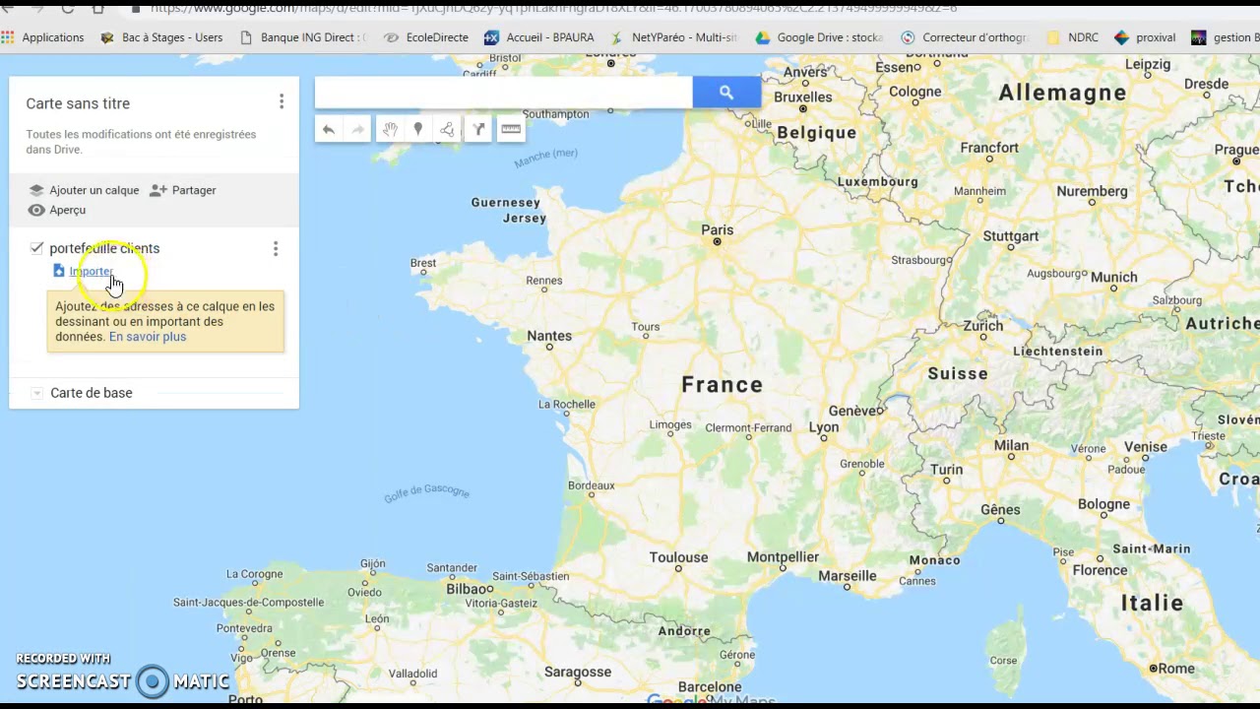This screenshot has width=1260, height=709.
Task: Open the NetYParéo bookmark
Action: point(673,37)
